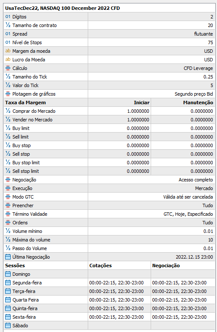This screenshot has height=332, width=217.
Task: Click the list icon beside Preencher
Action: [8, 205]
